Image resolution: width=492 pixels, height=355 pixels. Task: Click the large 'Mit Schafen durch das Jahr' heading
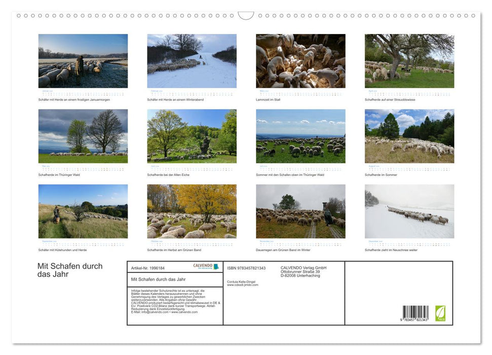pyautogui.click(x=70, y=270)
